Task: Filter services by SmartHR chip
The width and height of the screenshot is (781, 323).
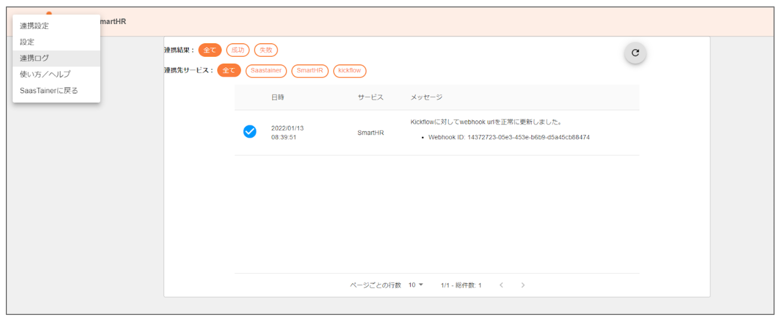Action: (x=310, y=71)
